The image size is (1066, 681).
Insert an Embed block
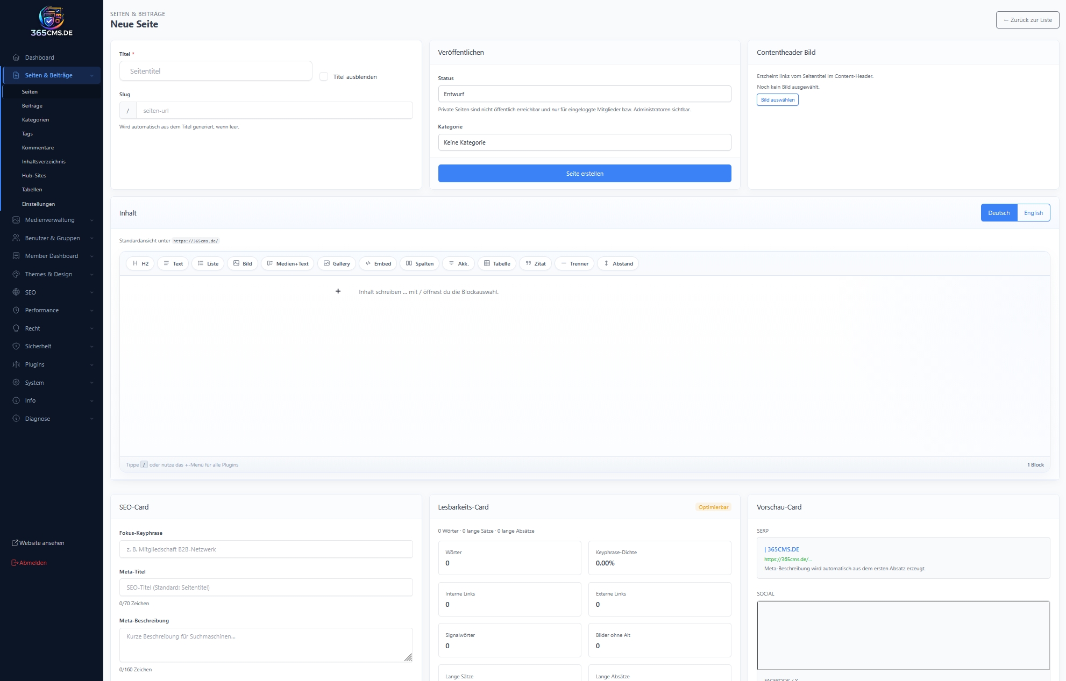pyautogui.click(x=378, y=263)
